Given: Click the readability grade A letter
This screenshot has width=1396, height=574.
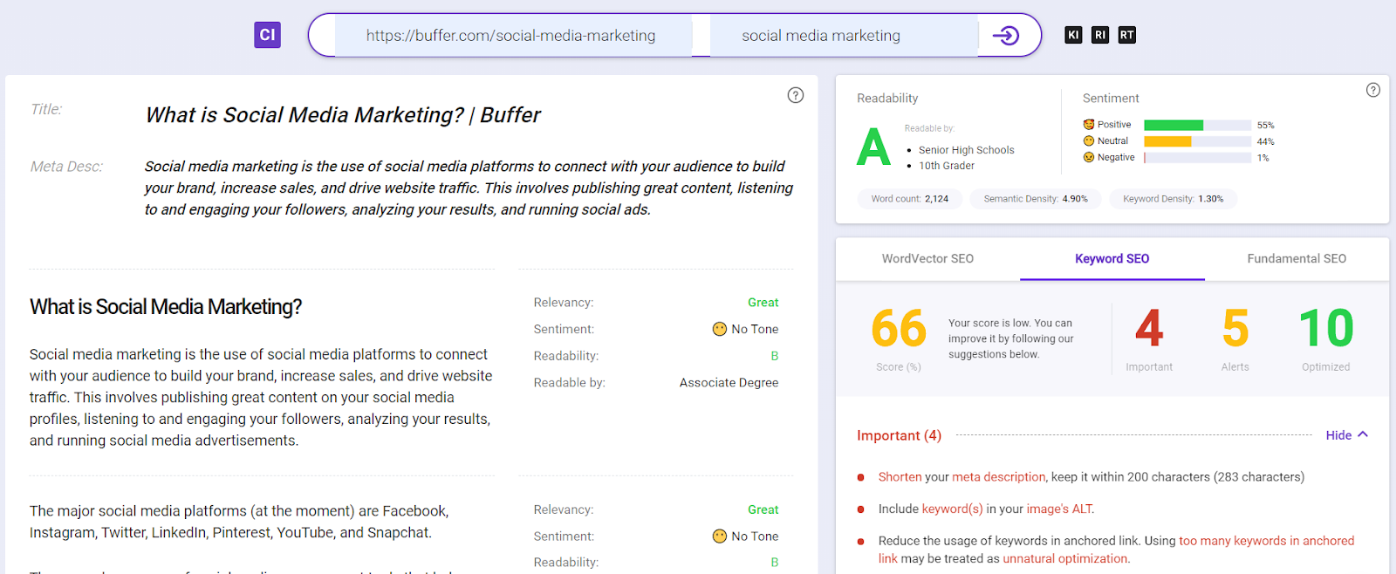Looking at the screenshot, I should [x=873, y=147].
